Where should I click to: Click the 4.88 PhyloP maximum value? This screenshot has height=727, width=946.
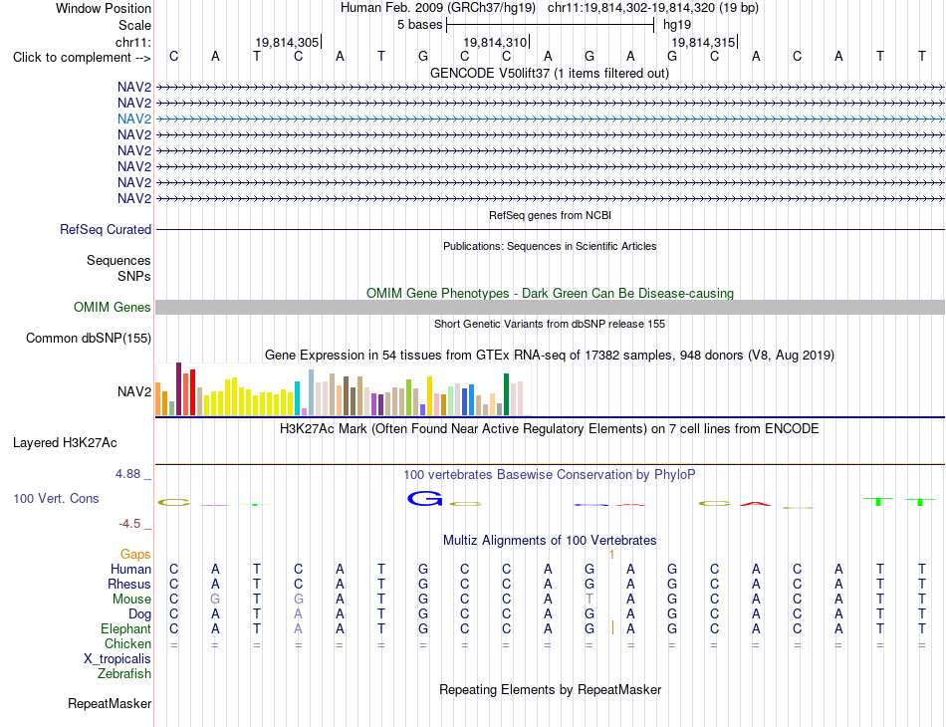pos(127,474)
